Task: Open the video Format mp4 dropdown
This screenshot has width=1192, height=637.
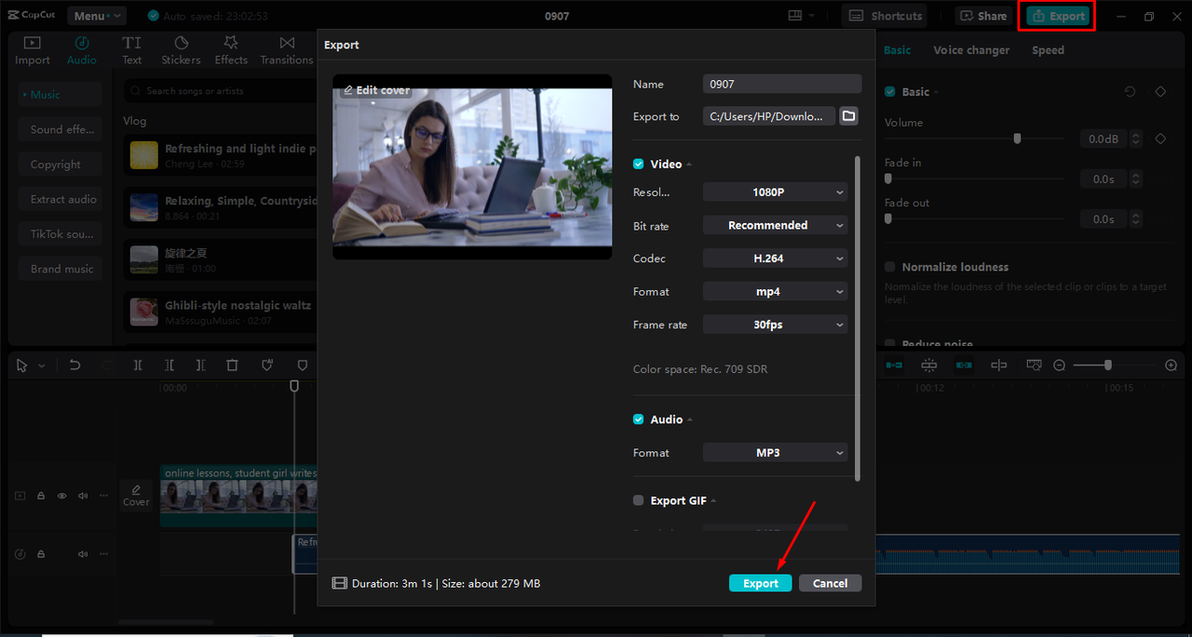Action: [x=776, y=291]
